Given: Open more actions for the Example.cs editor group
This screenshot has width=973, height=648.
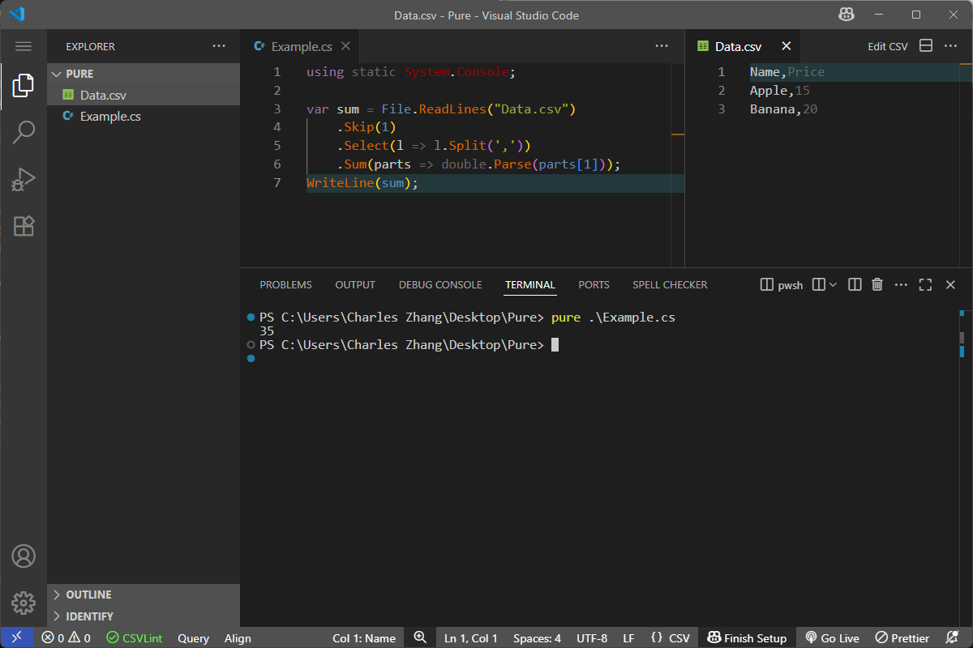Looking at the screenshot, I should pyautogui.click(x=662, y=46).
